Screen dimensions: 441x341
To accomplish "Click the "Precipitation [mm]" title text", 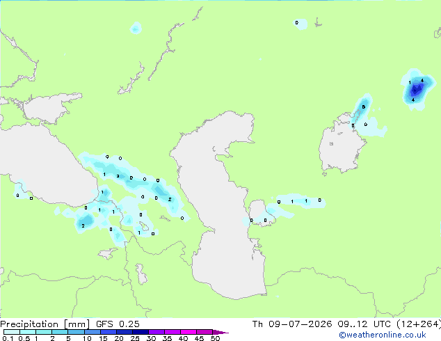I will click(x=45, y=324).
